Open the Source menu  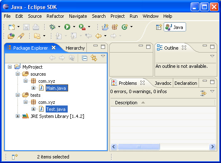click(35, 16)
